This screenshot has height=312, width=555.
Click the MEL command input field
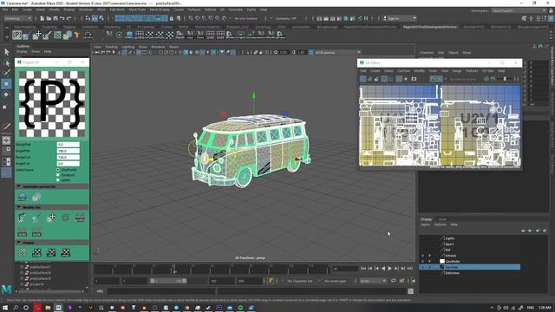pyautogui.click(x=161, y=291)
